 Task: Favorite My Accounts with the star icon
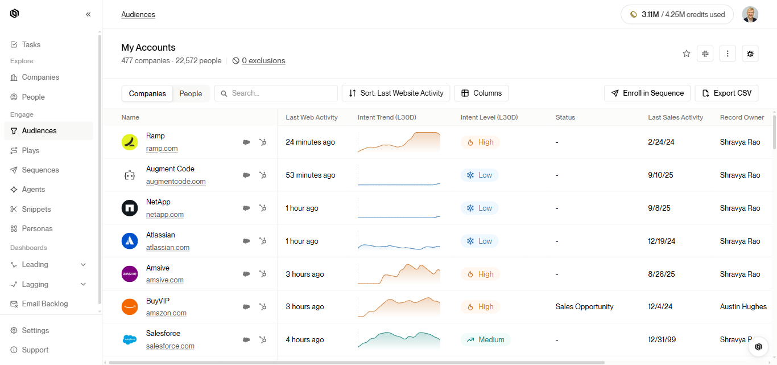point(687,54)
